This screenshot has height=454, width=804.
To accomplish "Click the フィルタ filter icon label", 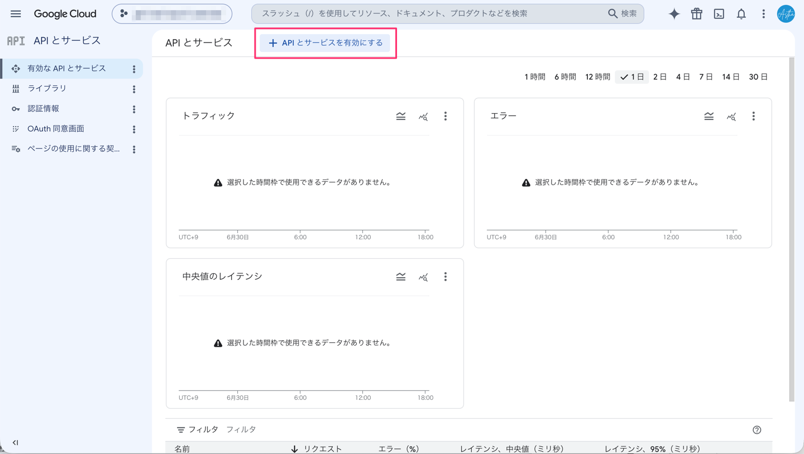I will click(197, 429).
